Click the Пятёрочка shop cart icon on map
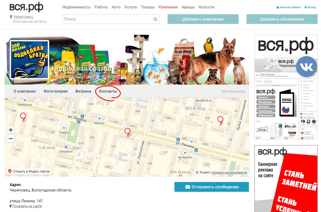Viewport: 321px width, 212px height. (x=25, y=100)
